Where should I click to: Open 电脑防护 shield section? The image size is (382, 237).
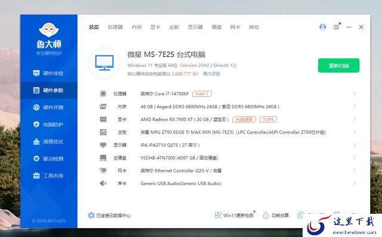(49, 124)
